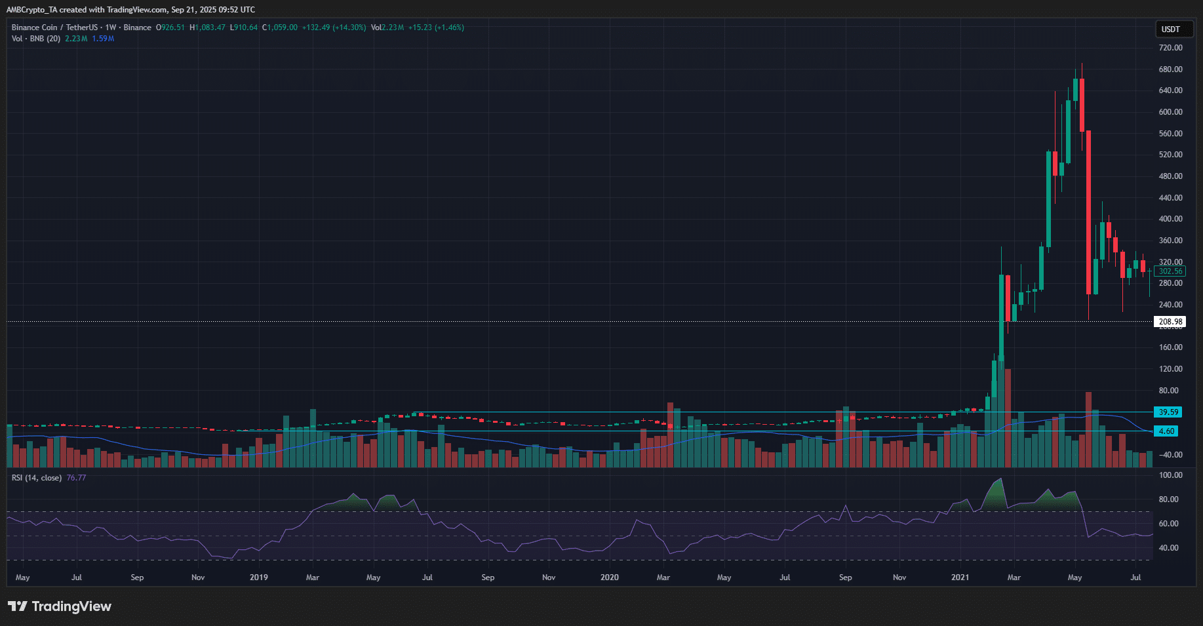Select the Binance Coin / TetherUS symbol title
Image resolution: width=1203 pixels, height=626 pixels.
coord(54,28)
